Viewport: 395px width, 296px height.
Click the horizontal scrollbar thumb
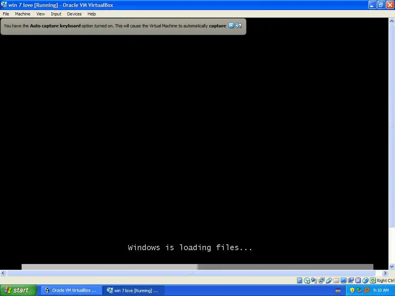(191, 273)
